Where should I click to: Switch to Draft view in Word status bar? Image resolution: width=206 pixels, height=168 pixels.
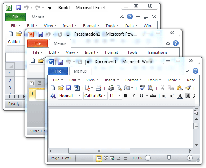click(x=126, y=158)
